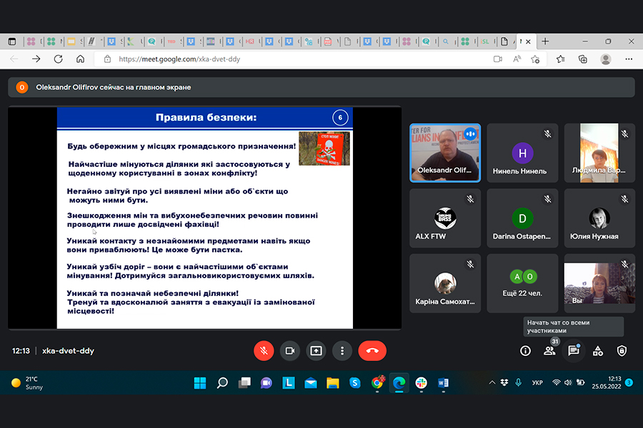Open the activities shapes icon
Image resolution: width=643 pixels, height=428 pixels.
click(x=598, y=351)
